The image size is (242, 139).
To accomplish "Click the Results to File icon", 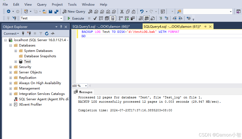I will (153, 18).
